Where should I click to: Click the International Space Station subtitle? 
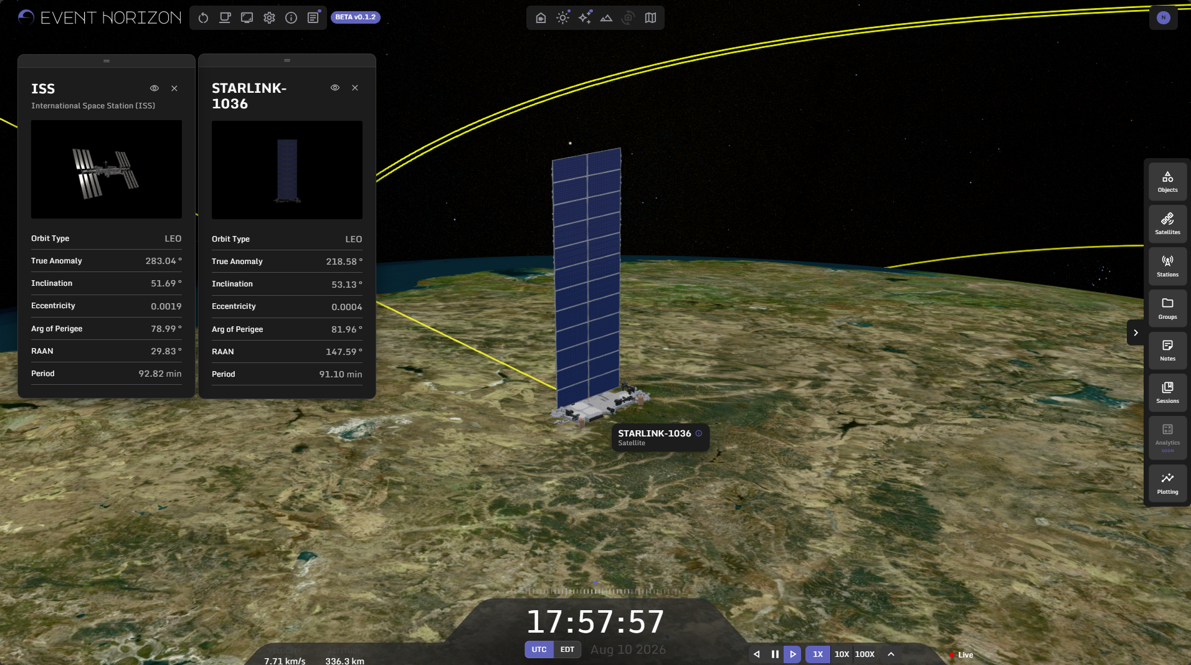[93, 106]
